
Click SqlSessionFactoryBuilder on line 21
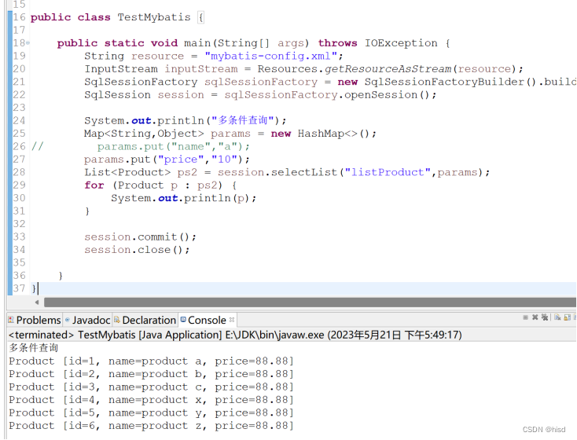444,82
